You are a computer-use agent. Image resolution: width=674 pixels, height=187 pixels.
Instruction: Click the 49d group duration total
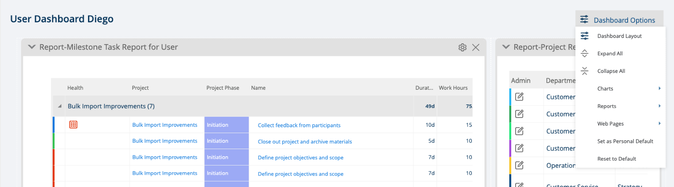point(430,106)
